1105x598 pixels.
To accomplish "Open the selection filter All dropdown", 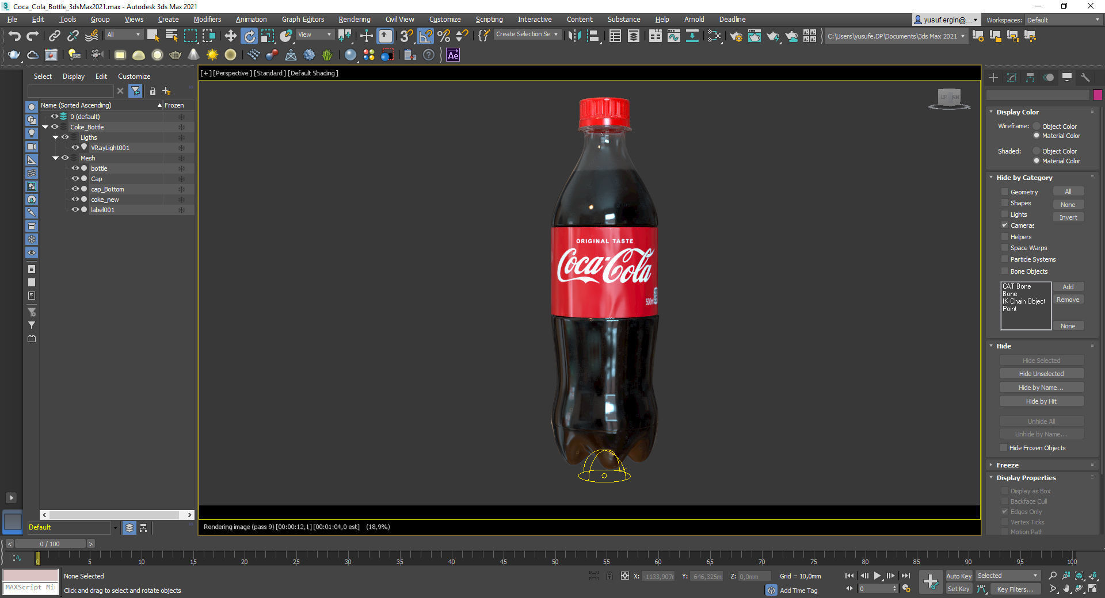I will (x=123, y=34).
